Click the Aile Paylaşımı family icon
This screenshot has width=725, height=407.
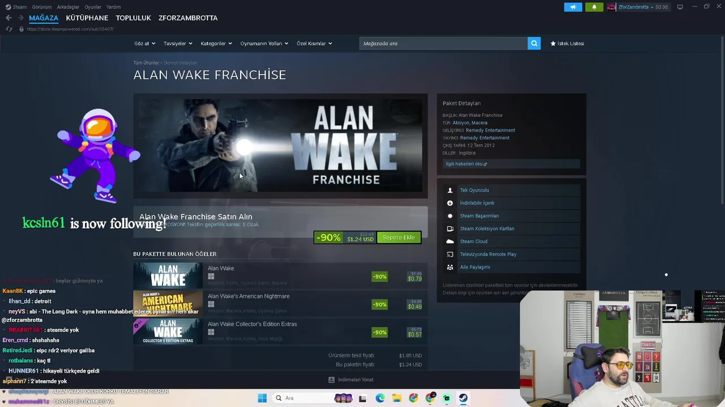(x=450, y=267)
